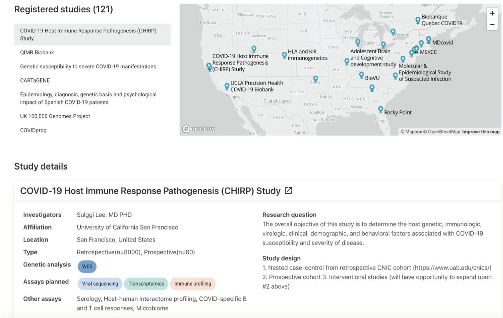Click the Study design heading
The width and height of the screenshot is (503, 318).
(281, 258)
